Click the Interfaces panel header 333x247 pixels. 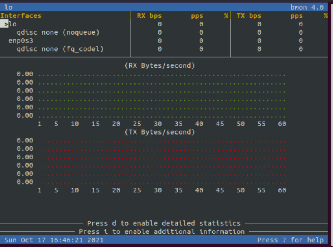21,15
